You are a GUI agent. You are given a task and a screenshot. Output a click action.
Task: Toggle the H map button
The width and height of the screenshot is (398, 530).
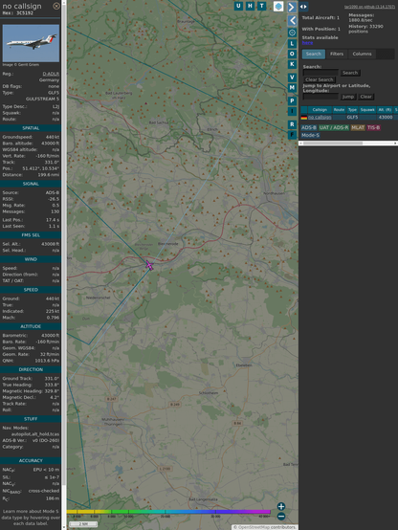coord(250,6)
